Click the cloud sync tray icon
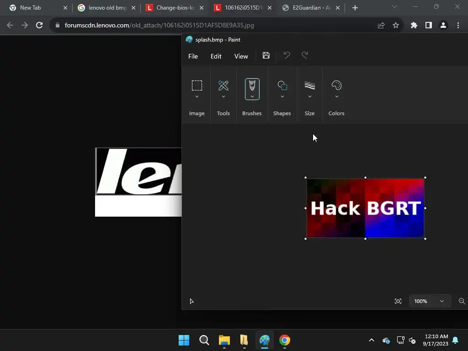This screenshot has height=351, width=468. [386, 340]
